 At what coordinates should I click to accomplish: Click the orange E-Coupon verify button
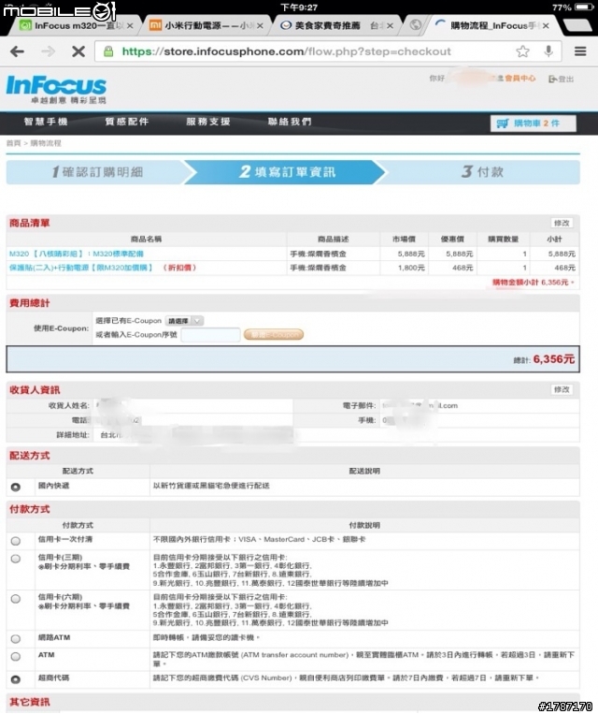pyautogui.click(x=274, y=335)
